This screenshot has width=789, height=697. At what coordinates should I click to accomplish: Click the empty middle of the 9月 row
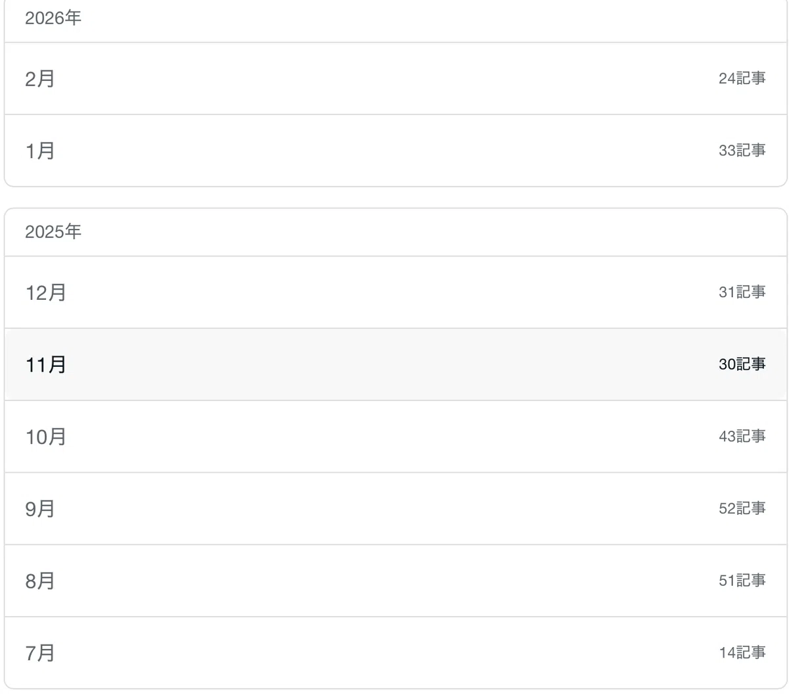(x=395, y=508)
